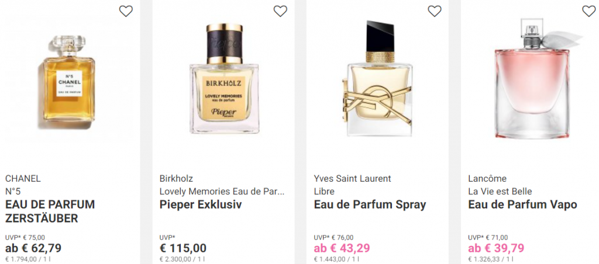Screen dimensions: 599x264
Task: Visit the Yves Saint Laurent brand link
Action: tap(352, 179)
